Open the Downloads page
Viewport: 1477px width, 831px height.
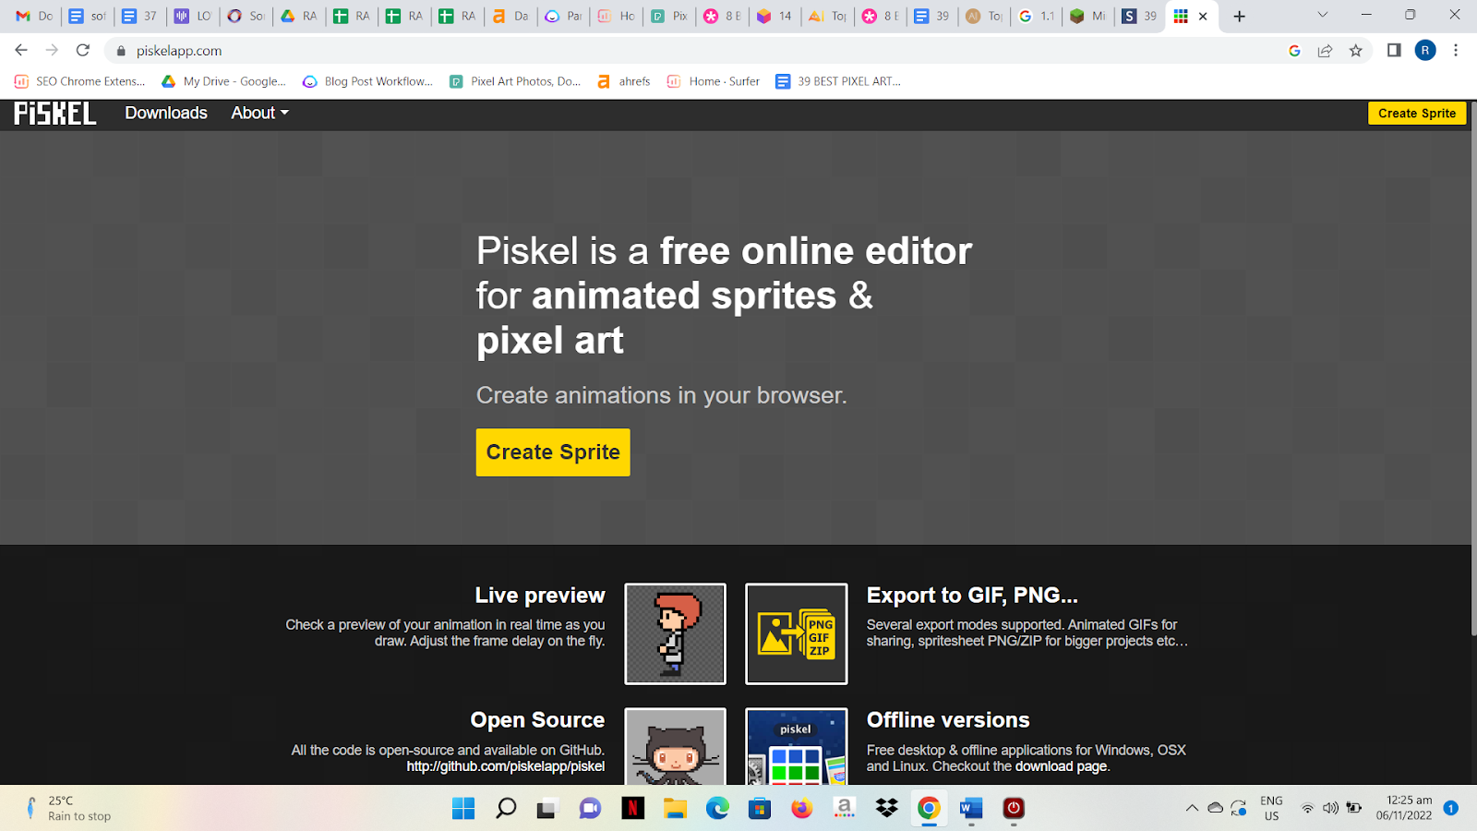click(166, 113)
